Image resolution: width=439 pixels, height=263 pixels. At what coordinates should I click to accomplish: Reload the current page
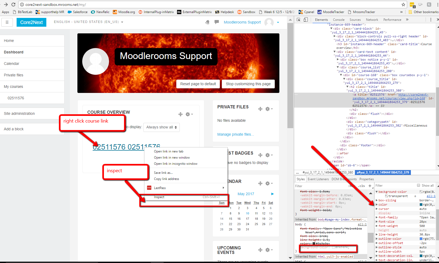pyautogui.click(x=13, y=5)
